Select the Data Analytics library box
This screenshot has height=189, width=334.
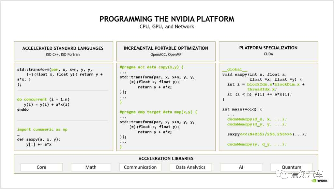click(x=190, y=167)
